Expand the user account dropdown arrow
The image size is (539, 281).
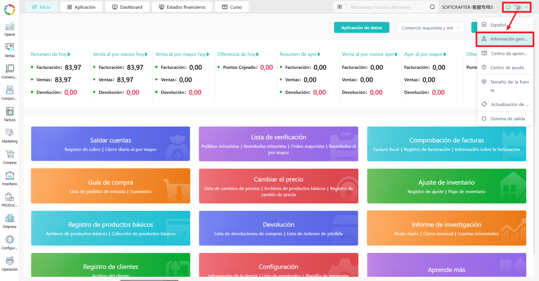click(x=526, y=7)
